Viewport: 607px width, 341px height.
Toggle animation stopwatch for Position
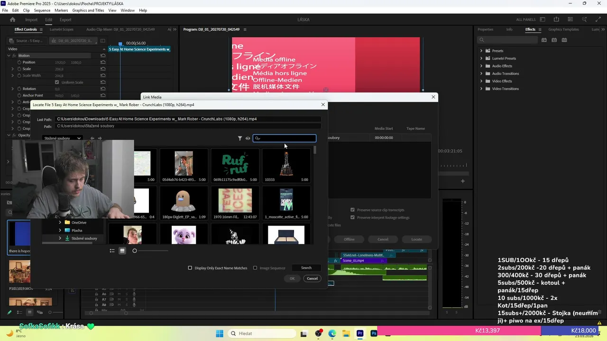point(19,62)
